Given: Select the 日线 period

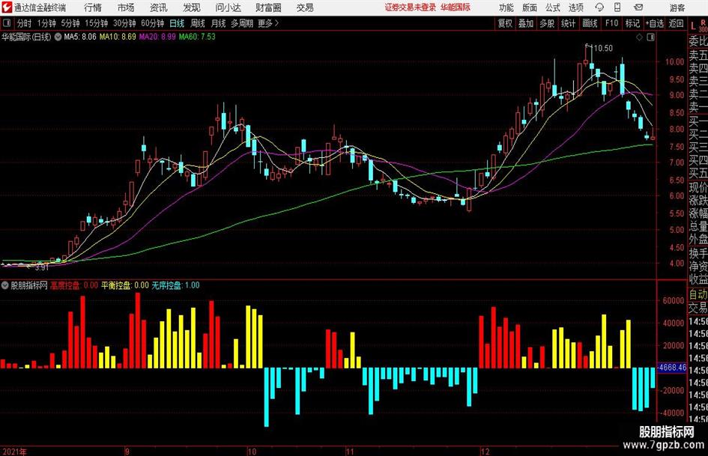Looking at the screenshot, I should pyautogui.click(x=177, y=23).
